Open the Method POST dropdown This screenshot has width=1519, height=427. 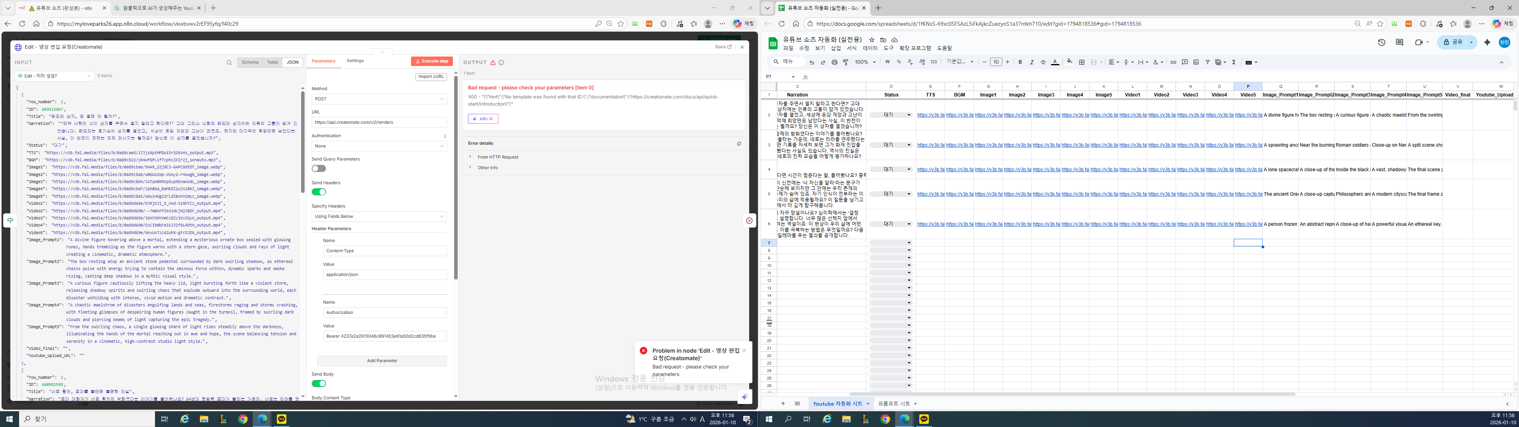pos(379,99)
